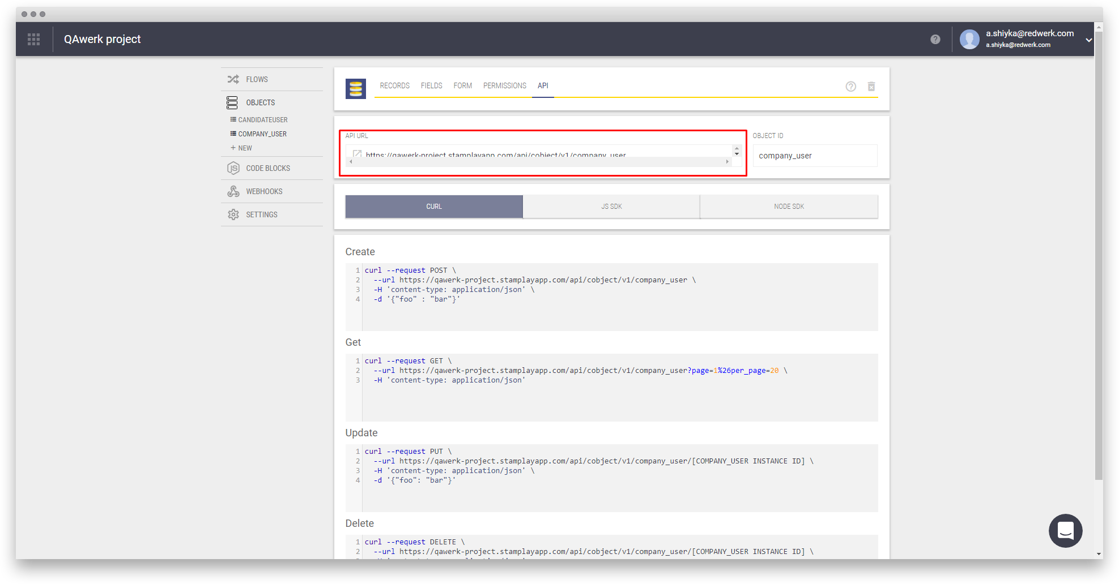The height and width of the screenshot is (584, 1119).
Task: Click the API URL scroll down arrow
Action: point(737,154)
